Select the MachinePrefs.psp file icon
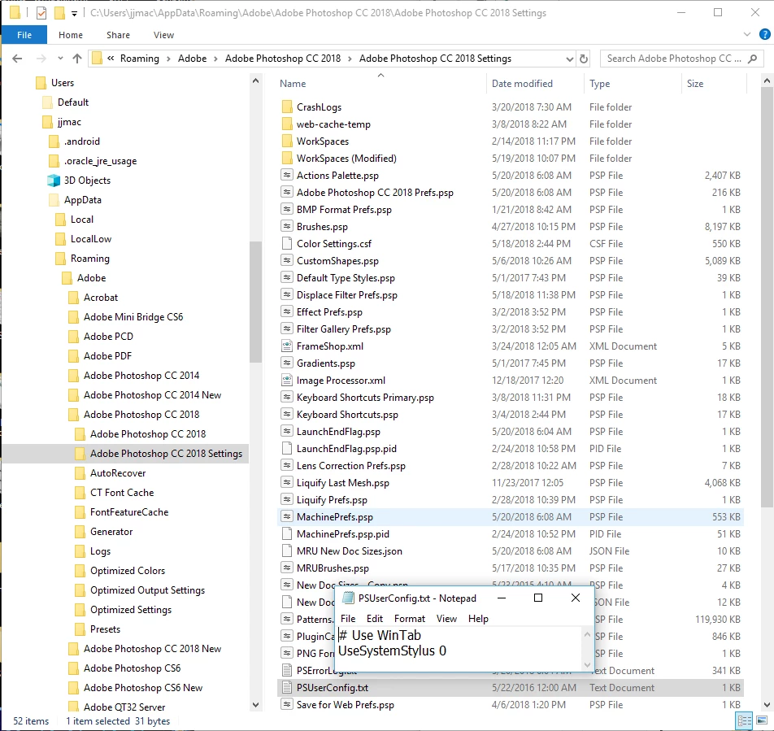 coord(287,517)
